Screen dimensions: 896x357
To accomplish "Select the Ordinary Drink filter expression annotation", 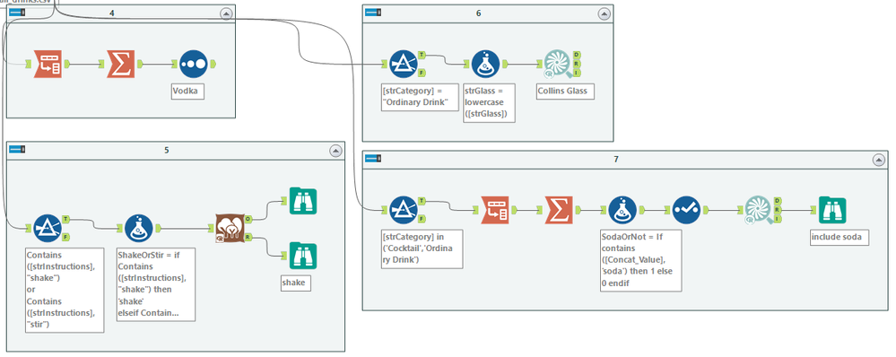I will click(419, 97).
